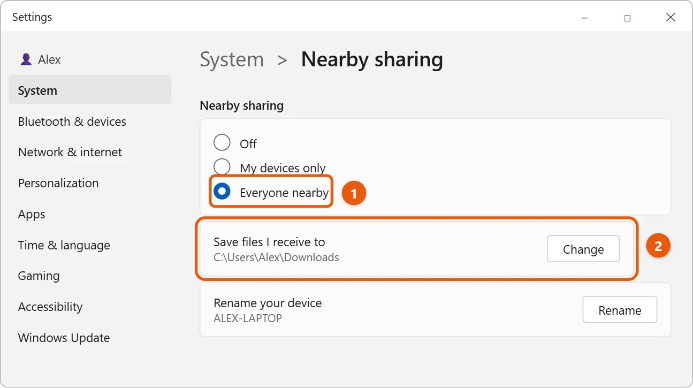693x388 pixels.
Task: Maximize the Settings window
Action: pyautogui.click(x=627, y=18)
